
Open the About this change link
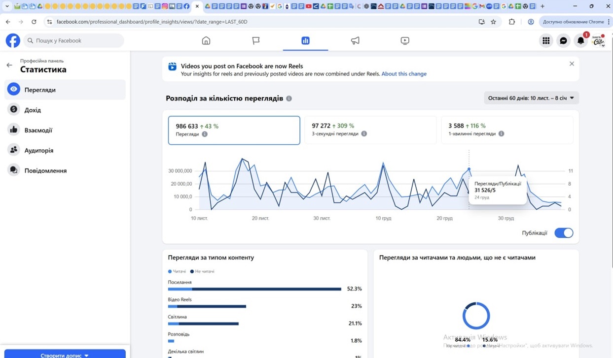click(x=404, y=74)
